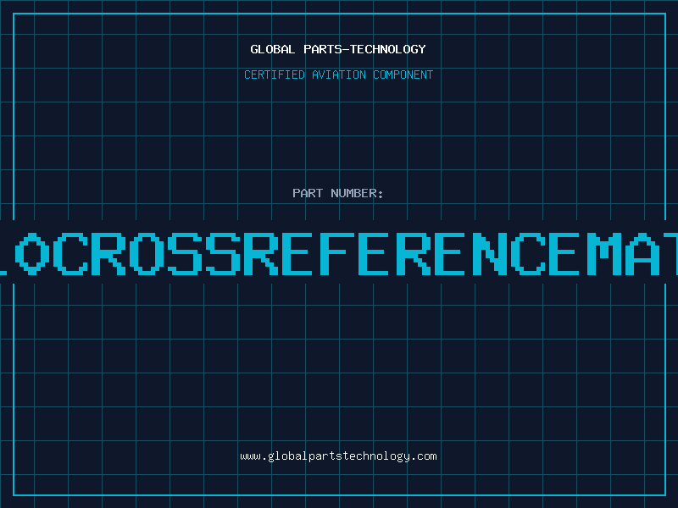
Task: Open the www.globalpartstechnology.com link
Action: (338, 456)
